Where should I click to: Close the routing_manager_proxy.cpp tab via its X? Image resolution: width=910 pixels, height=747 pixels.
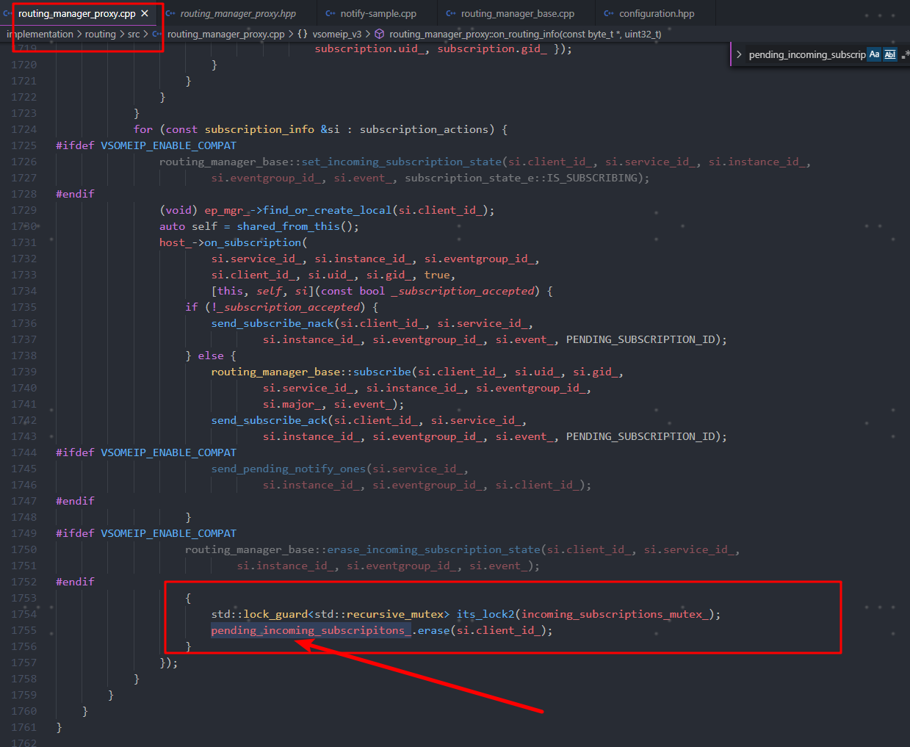pos(144,12)
